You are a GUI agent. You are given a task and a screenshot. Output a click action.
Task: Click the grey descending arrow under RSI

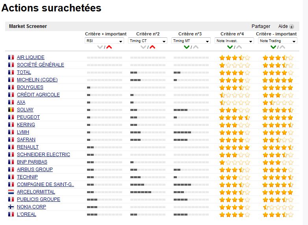pos(100,47)
